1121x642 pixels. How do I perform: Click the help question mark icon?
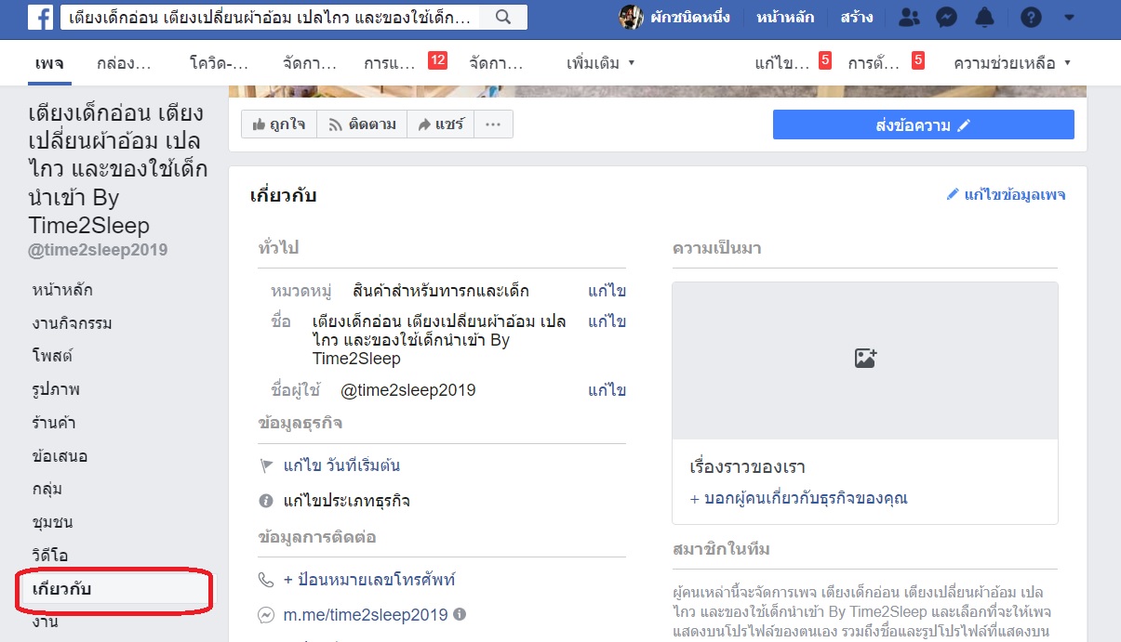(1030, 18)
